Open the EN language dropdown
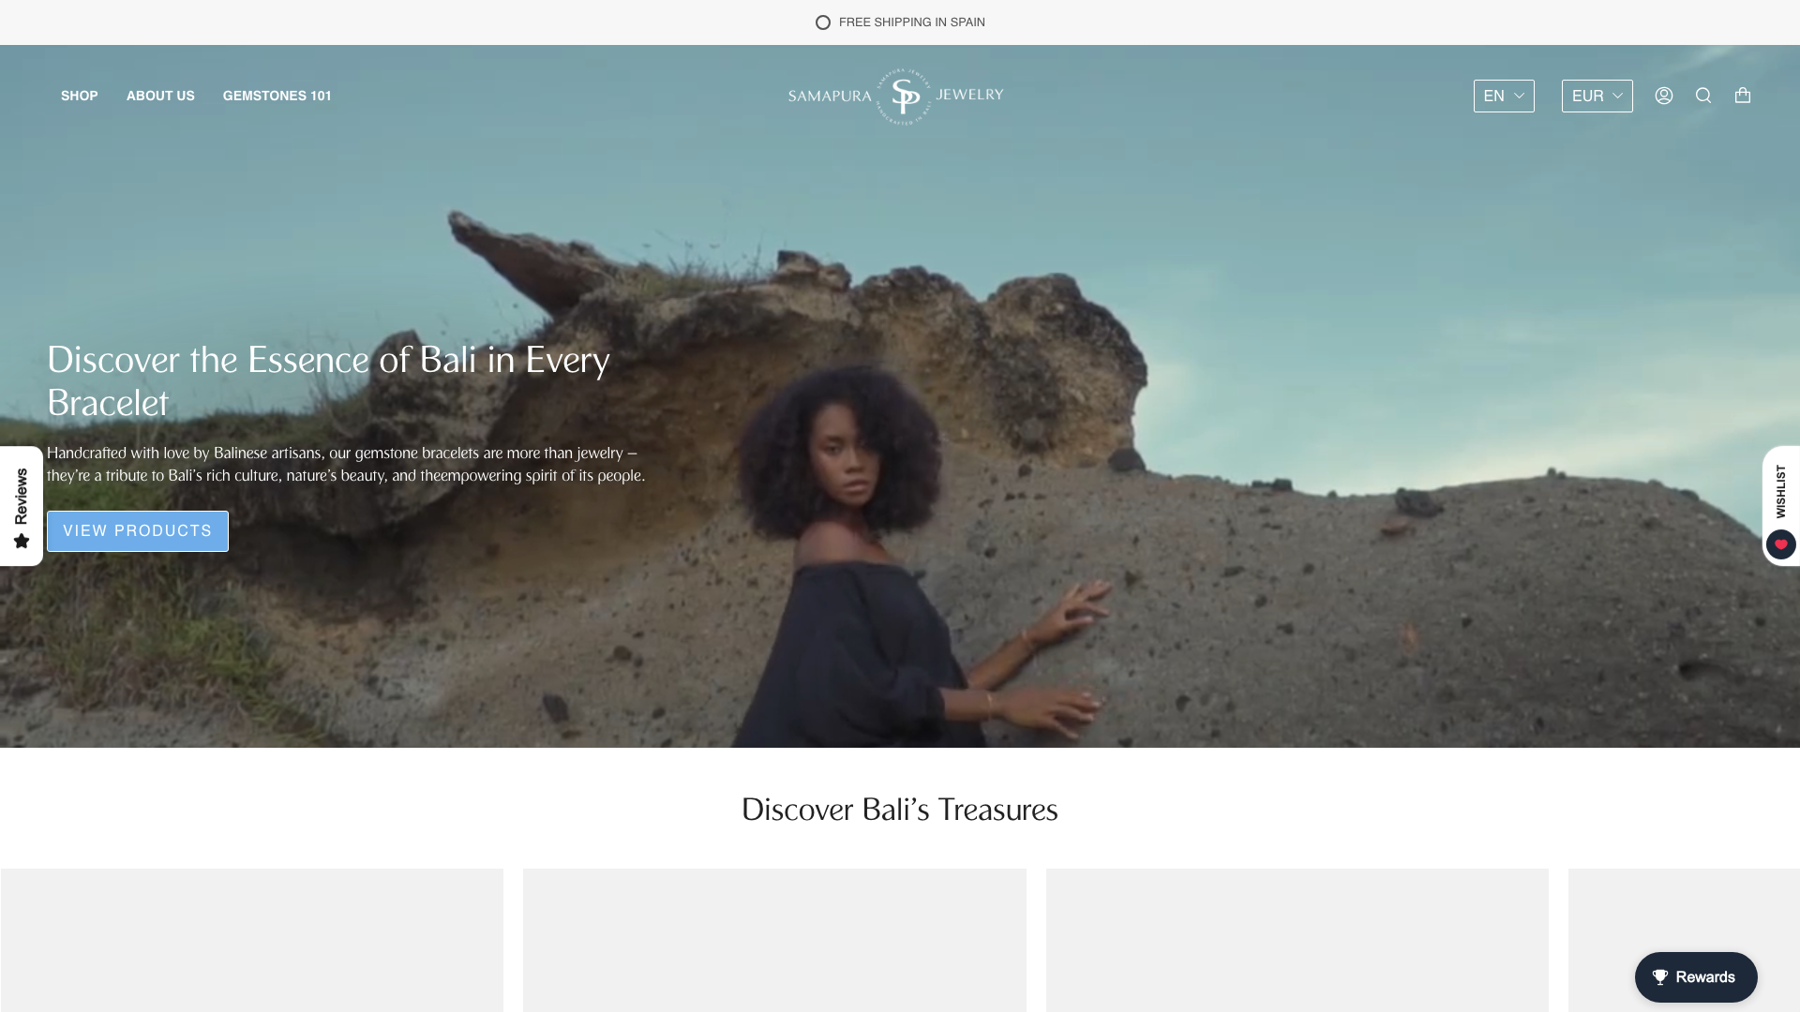 pos(1504,96)
